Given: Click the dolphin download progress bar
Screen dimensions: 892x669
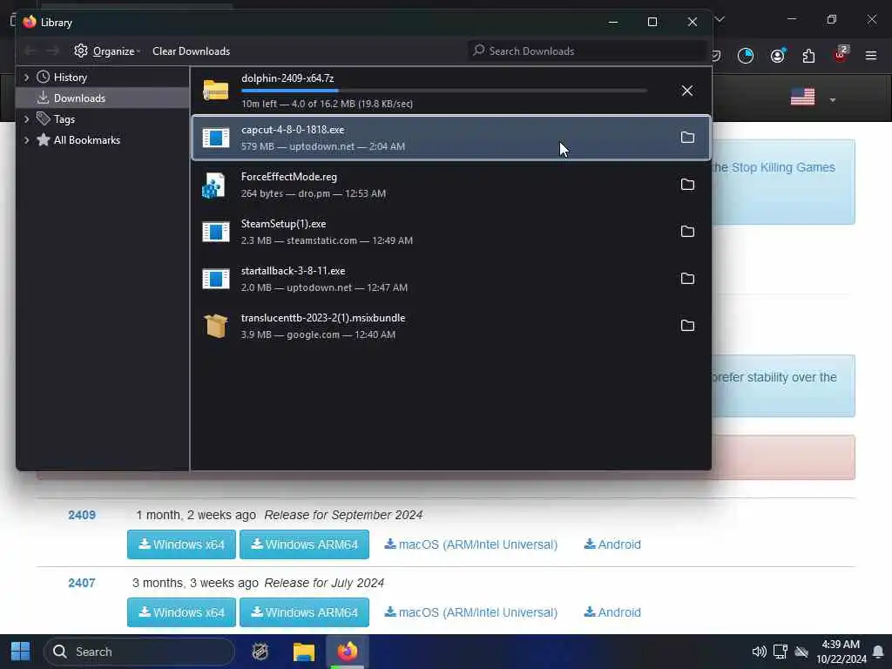Looking at the screenshot, I should tap(443, 91).
